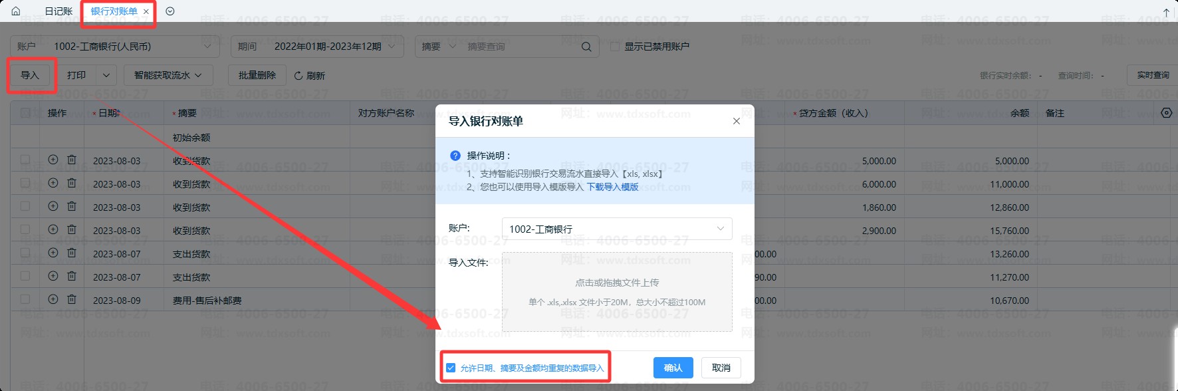Screen dimensions: 1178x391
Task: Add a row below the 余额 11,270.00 row
Action: (53, 276)
